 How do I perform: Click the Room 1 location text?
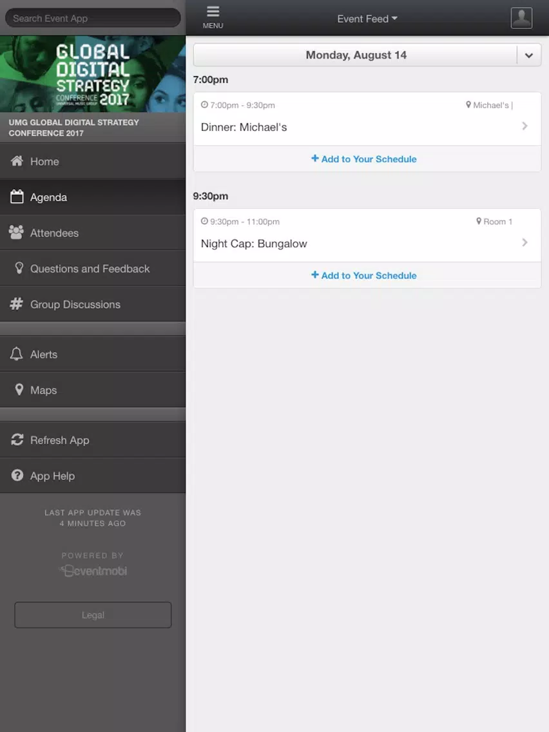[497, 222]
